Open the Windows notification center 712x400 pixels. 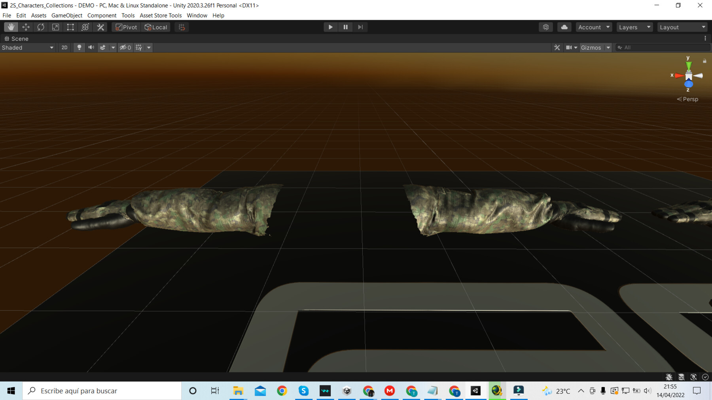tap(697, 391)
